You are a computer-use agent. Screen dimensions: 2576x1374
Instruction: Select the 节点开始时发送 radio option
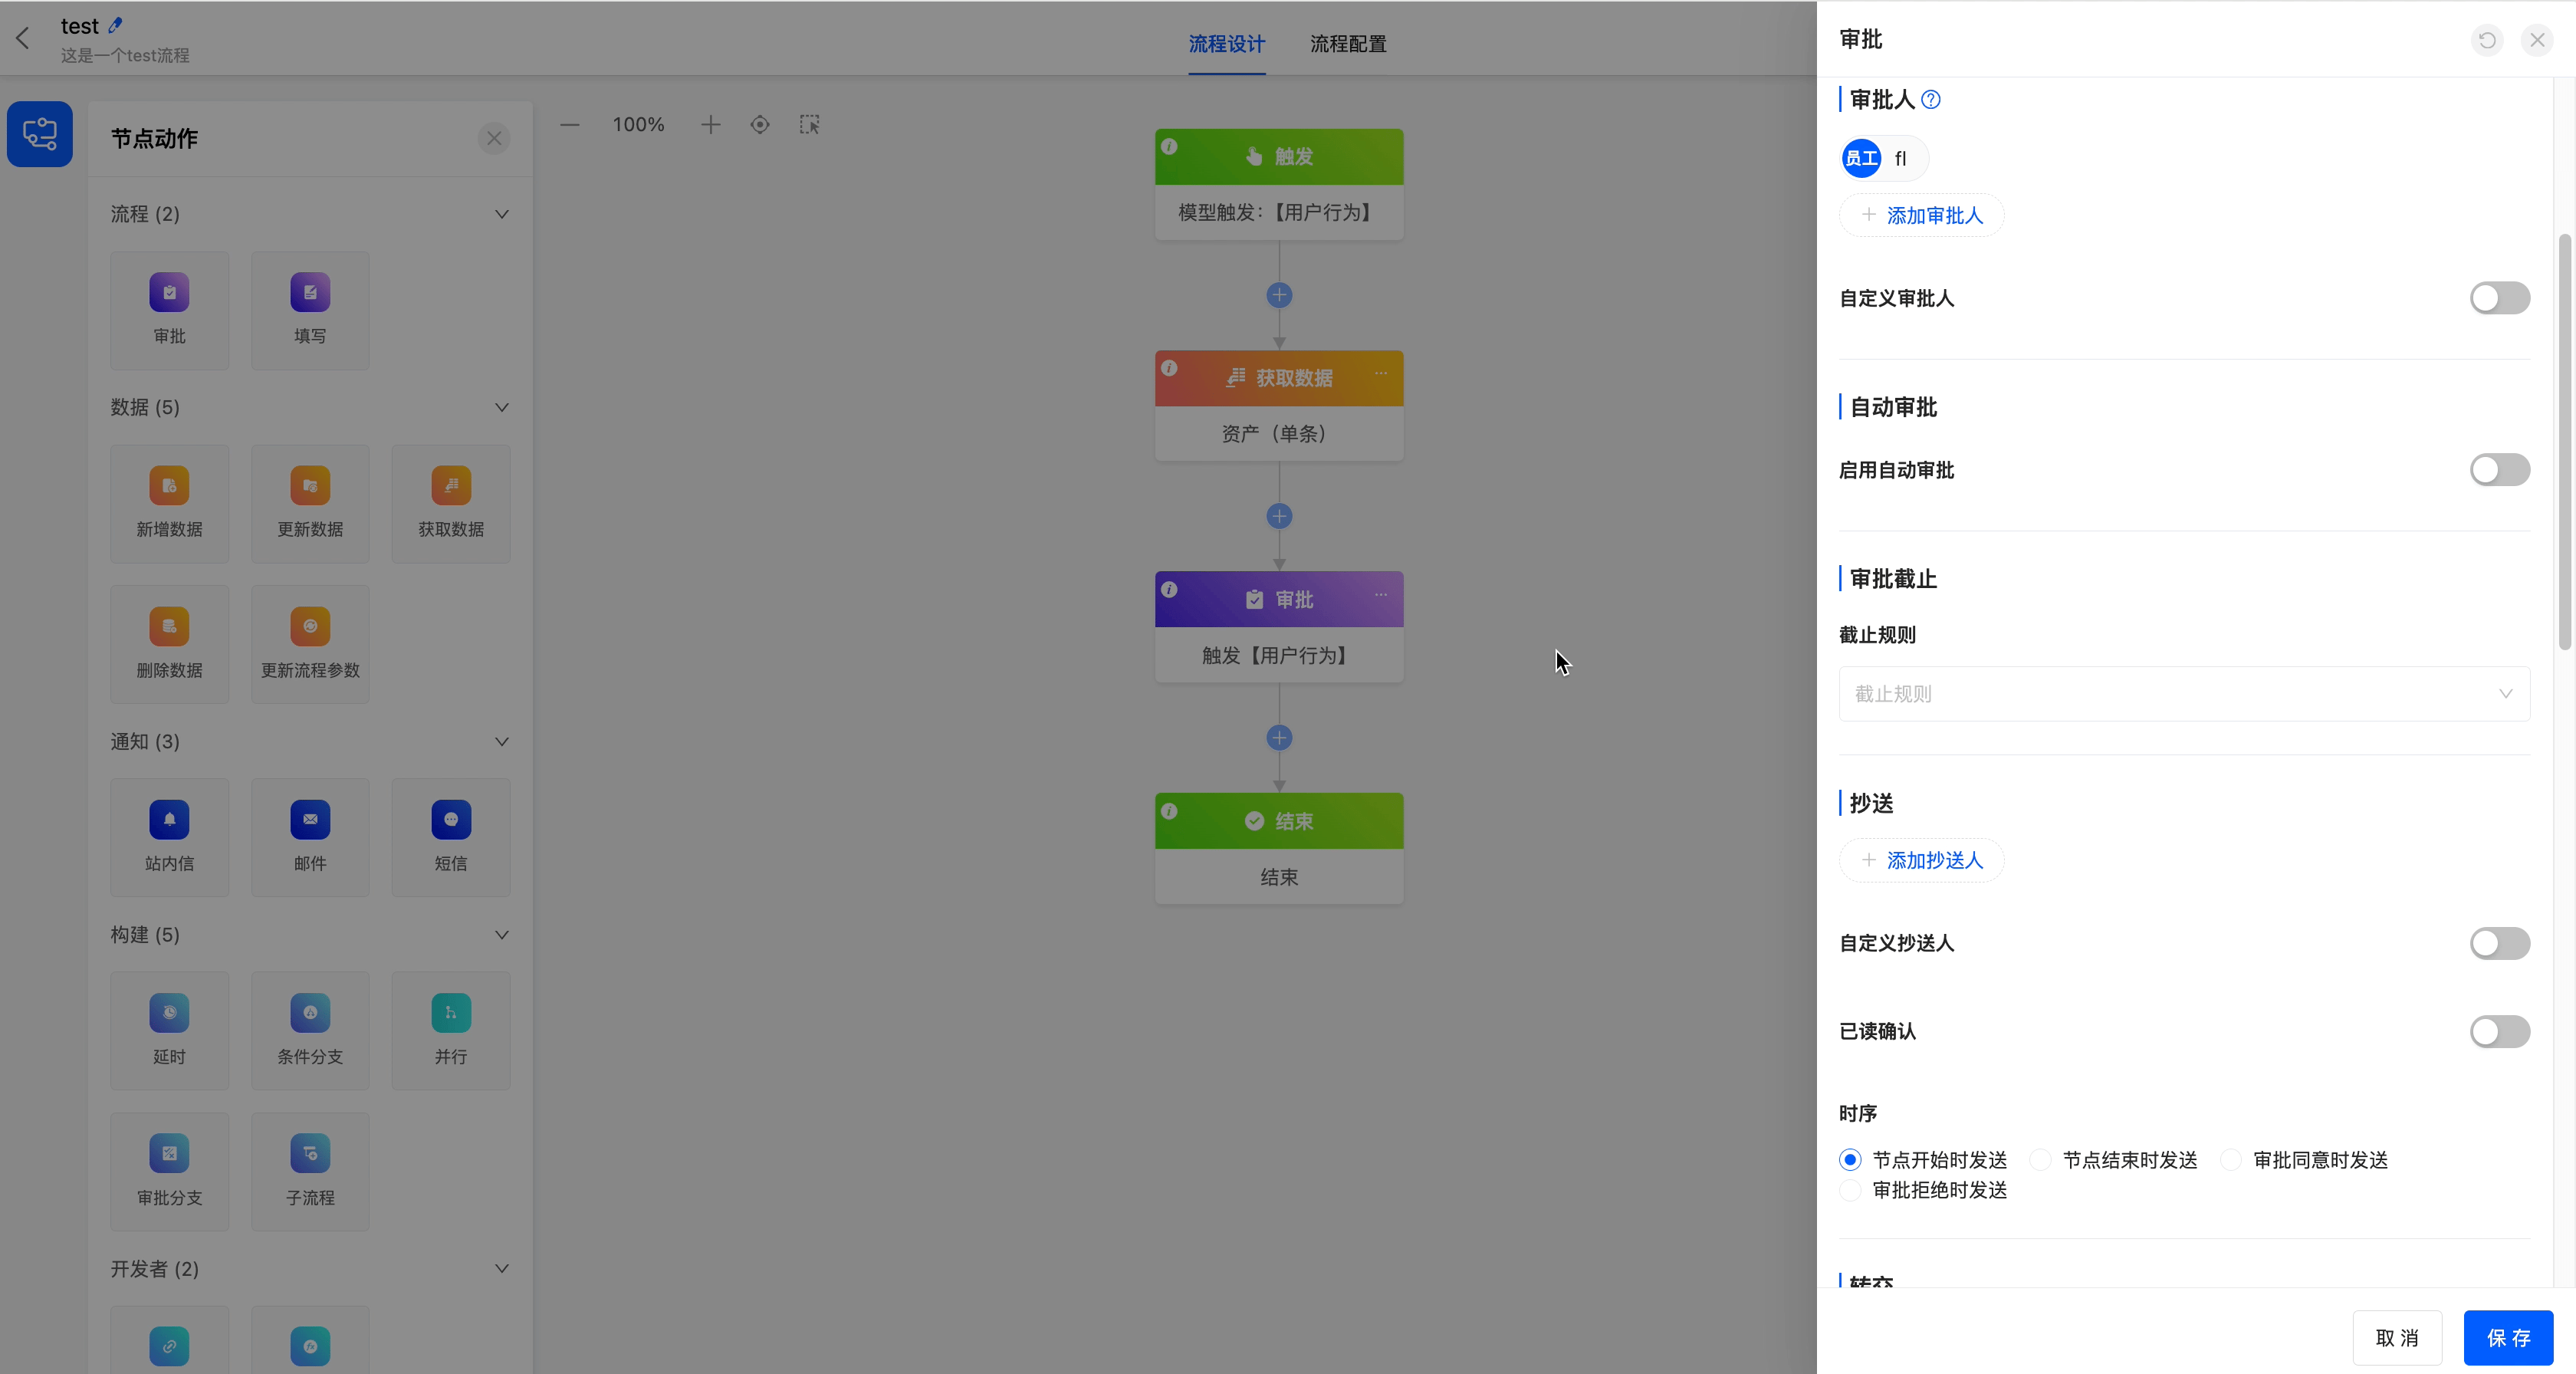(1850, 1160)
